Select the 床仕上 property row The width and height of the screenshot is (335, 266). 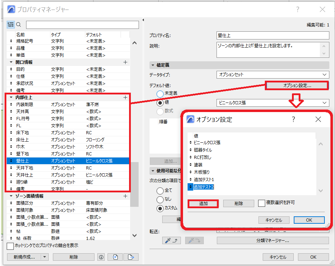(68, 140)
